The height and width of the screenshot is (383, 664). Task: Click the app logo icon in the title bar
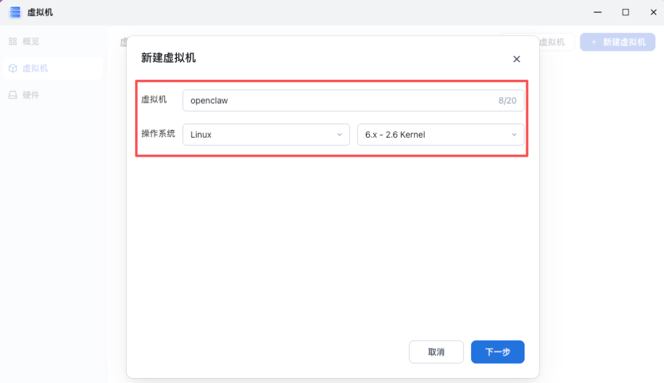(x=14, y=12)
